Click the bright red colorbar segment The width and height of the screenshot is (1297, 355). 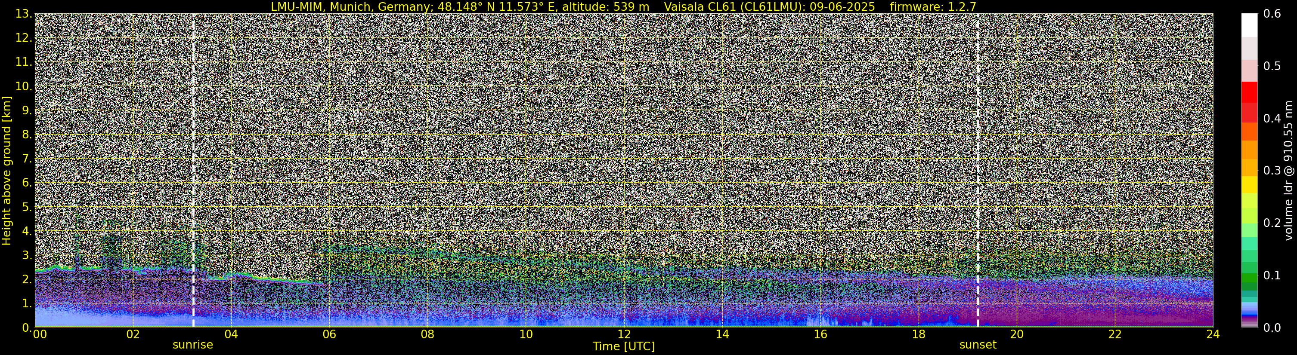(1249, 92)
